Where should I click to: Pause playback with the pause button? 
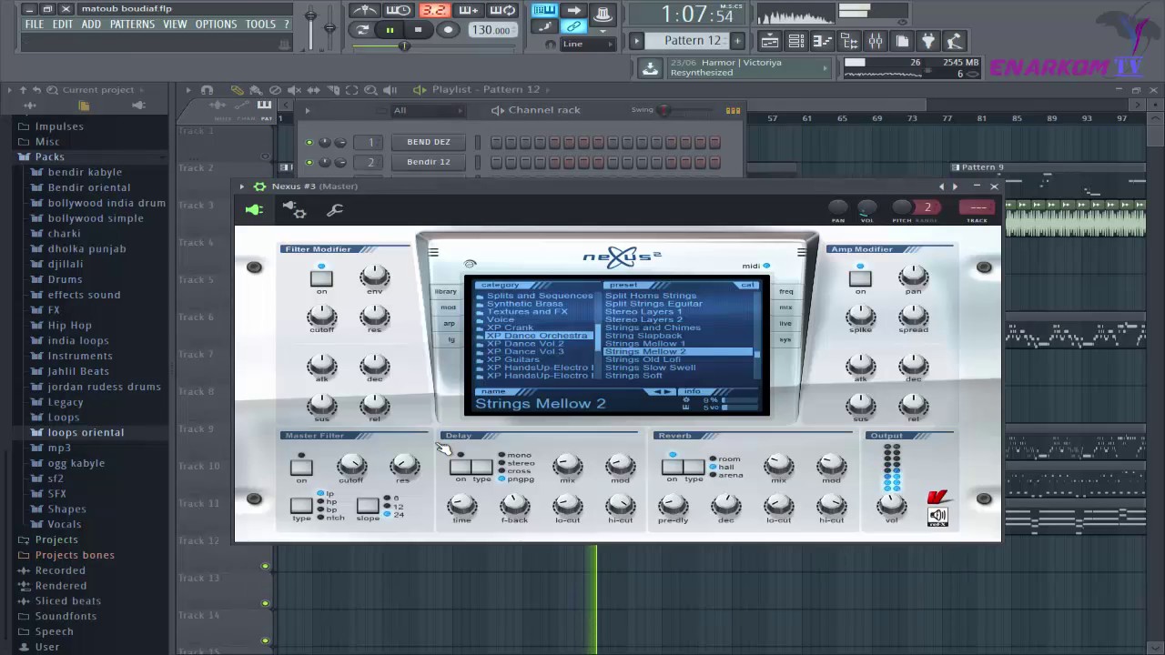390,30
